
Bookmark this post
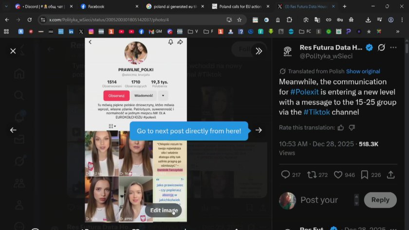pyautogui.click(x=363, y=175)
